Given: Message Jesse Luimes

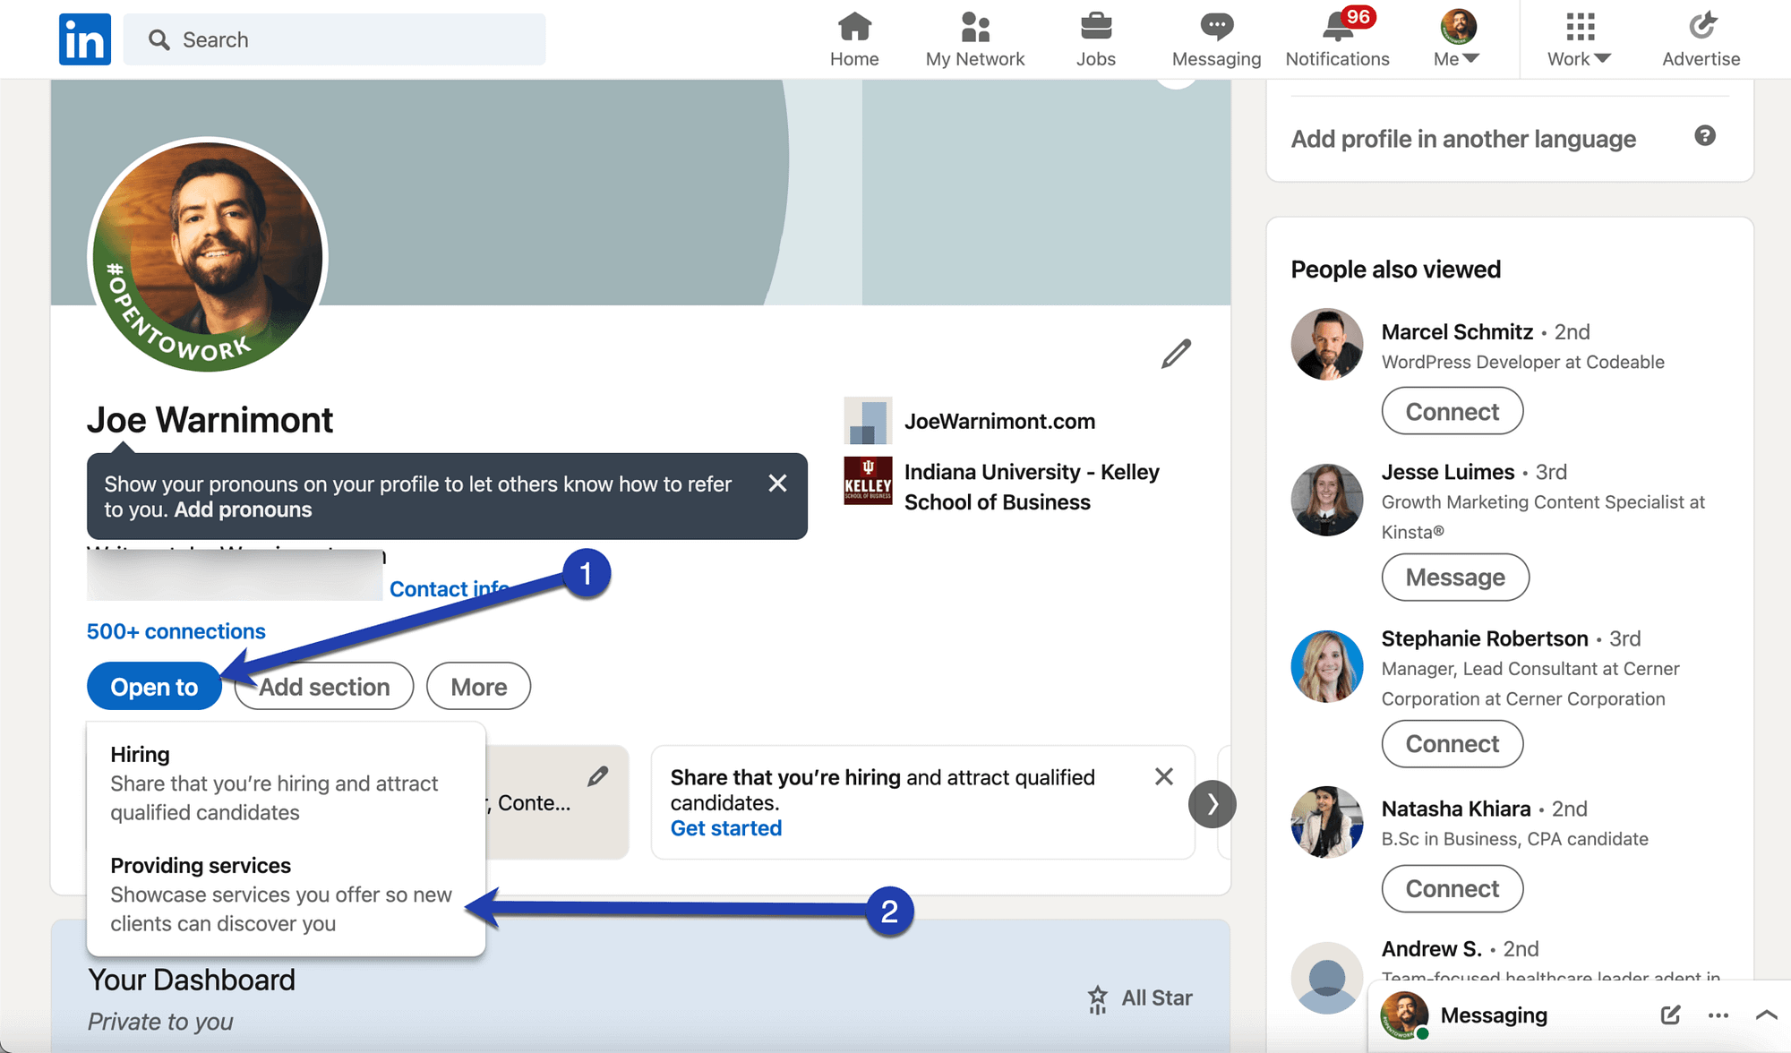Looking at the screenshot, I should (1455, 578).
